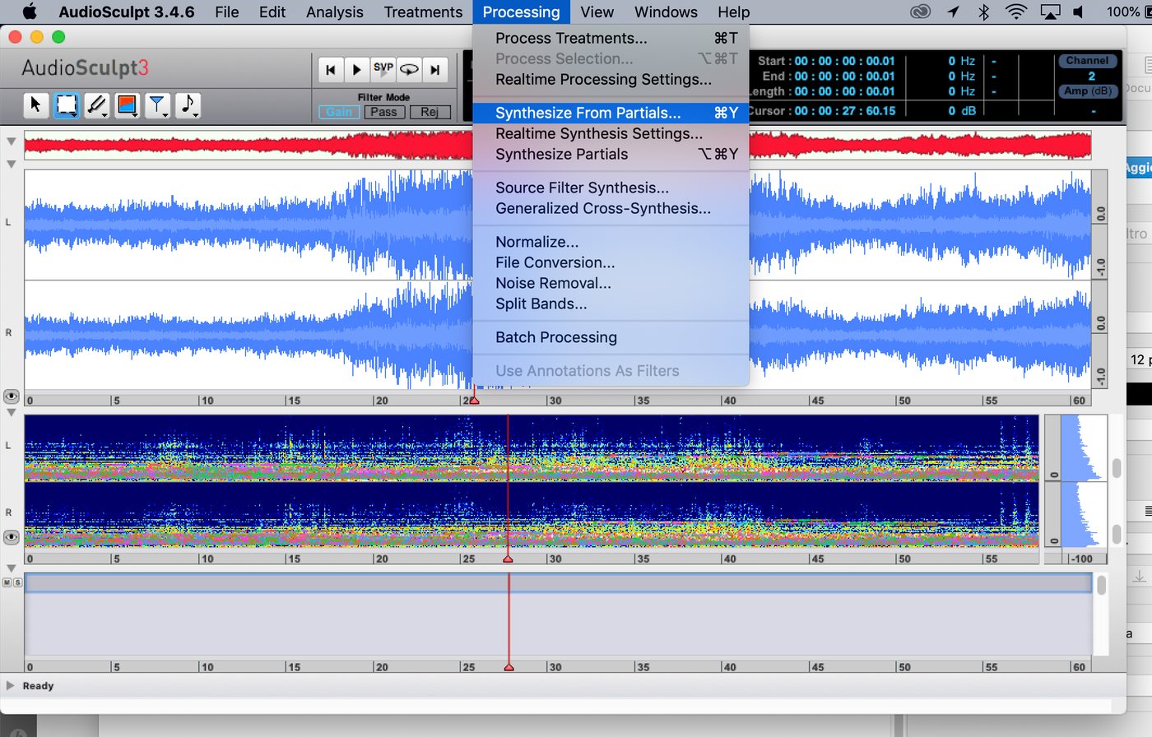
Task: Open marquee tool's dropdown arrow
Action: 75,115
